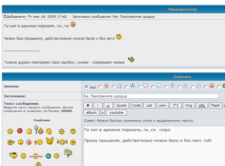Select the 'Нет' no-icon radio button
Image resolution: width=225 pixels, height=166 pixels.
click(87, 87)
